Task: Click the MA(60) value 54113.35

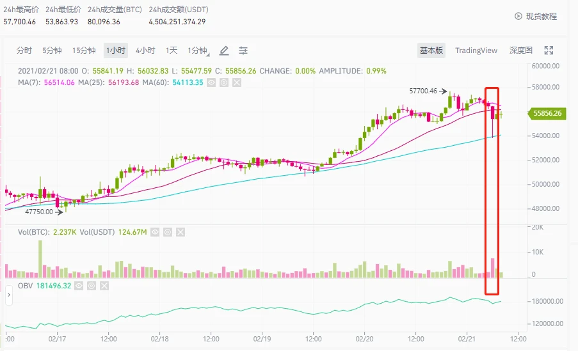Action: point(188,82)
